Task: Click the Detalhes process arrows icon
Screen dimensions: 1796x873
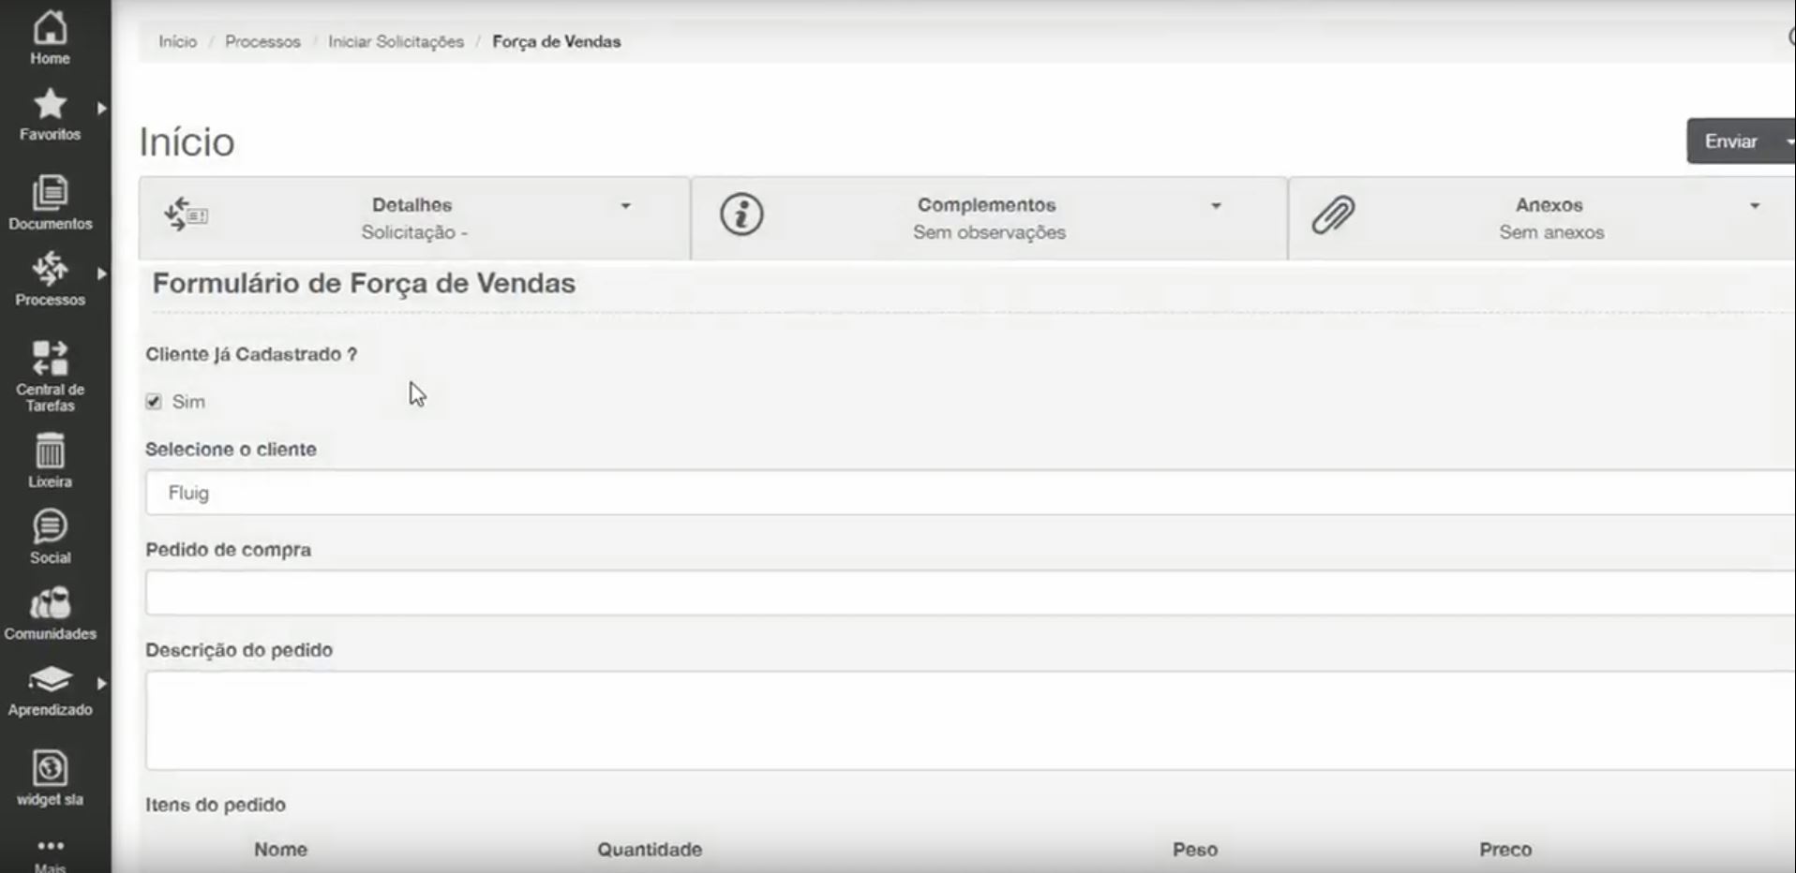Action: pyautogui.click(x=186, y=215)
